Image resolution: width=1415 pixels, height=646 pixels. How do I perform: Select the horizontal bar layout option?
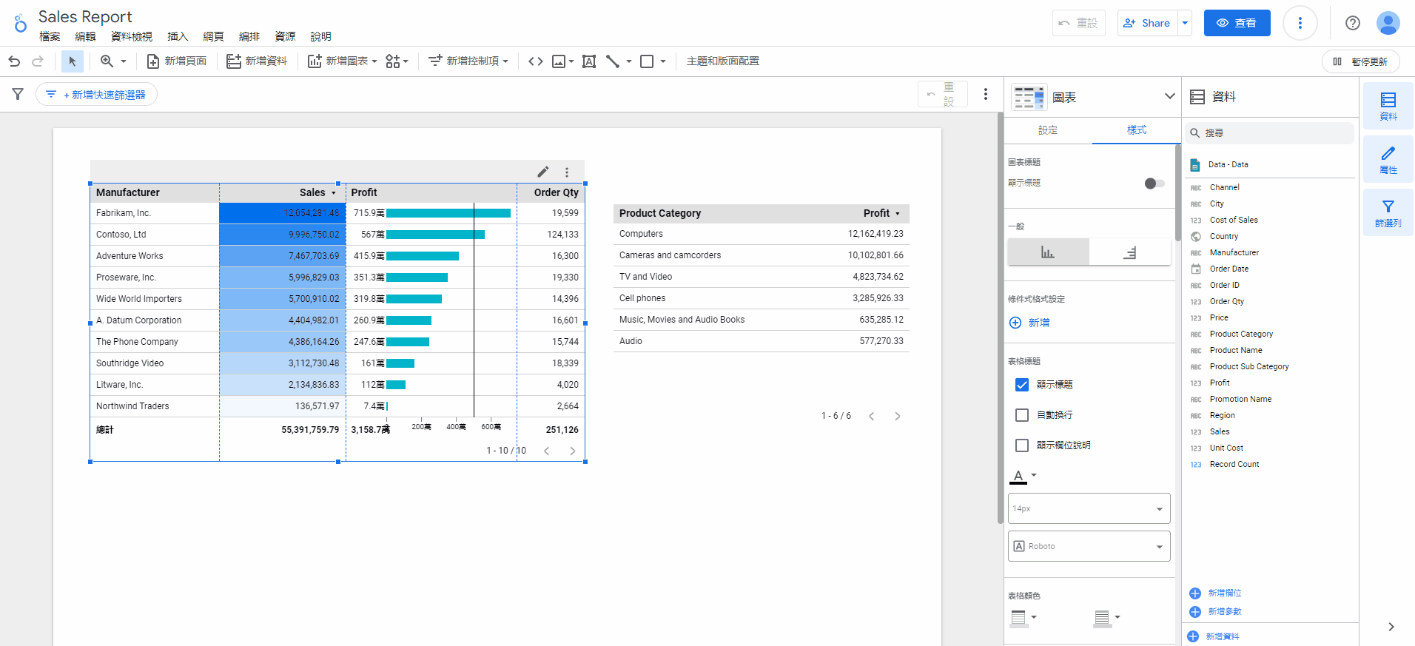pos(1129,252)
